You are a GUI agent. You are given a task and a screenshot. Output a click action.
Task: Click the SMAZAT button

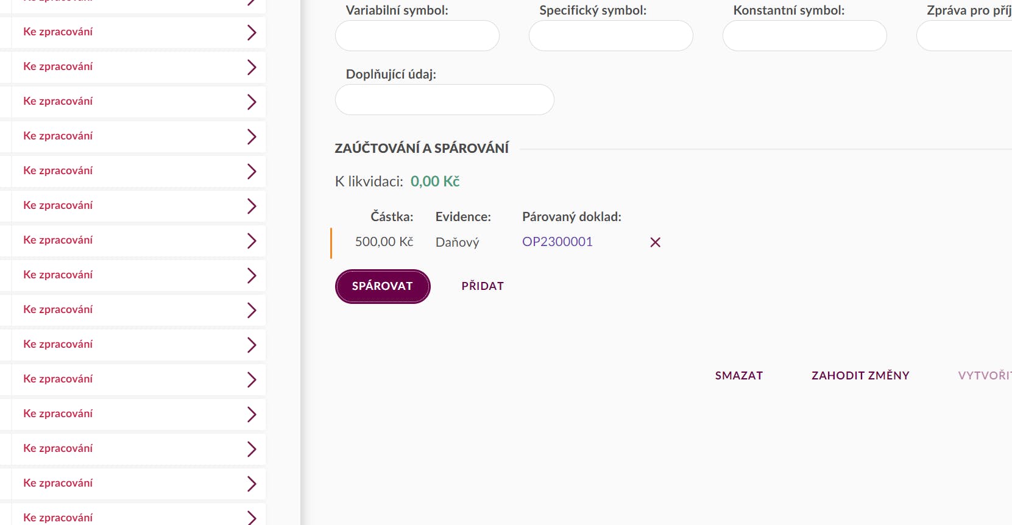click(739, 376)
